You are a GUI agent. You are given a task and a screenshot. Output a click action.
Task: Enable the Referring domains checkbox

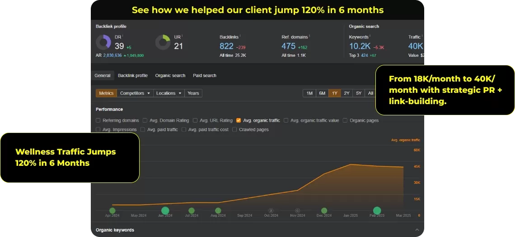pyautogui.click(x=98, y=120)
